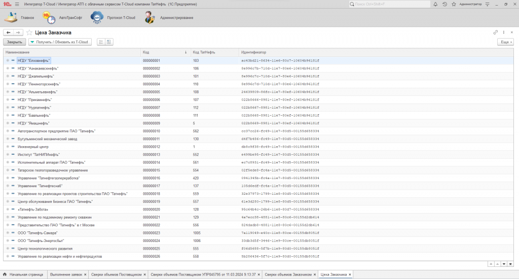
Task: Open the notifications bell
Action: [435, 4]
